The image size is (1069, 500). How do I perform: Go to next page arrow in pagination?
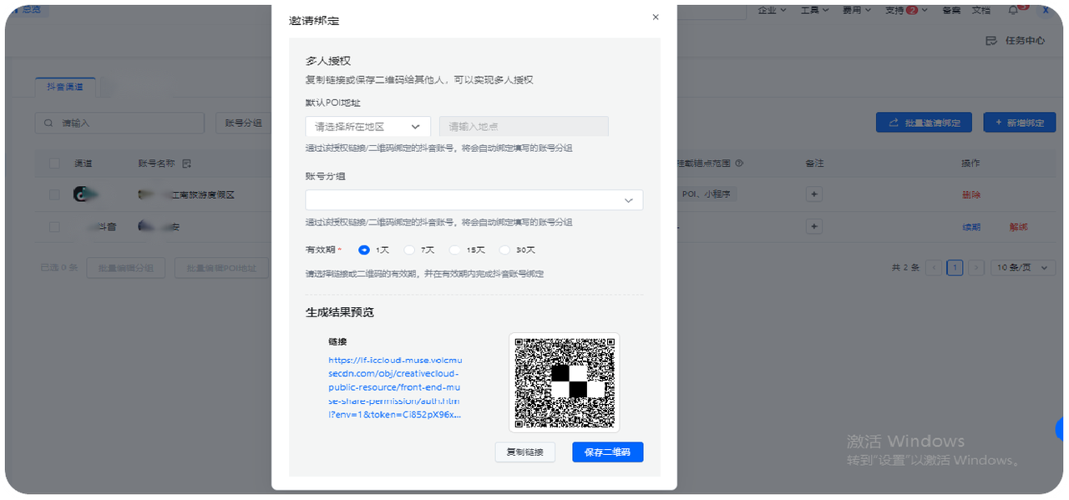pyautogui.click(x=975, y=268)
